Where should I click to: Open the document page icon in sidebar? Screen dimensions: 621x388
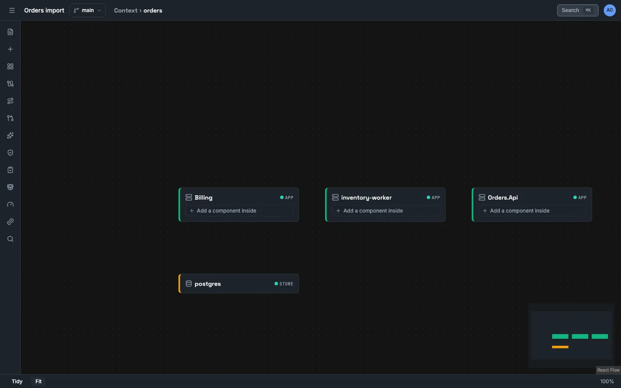[10, 32]
